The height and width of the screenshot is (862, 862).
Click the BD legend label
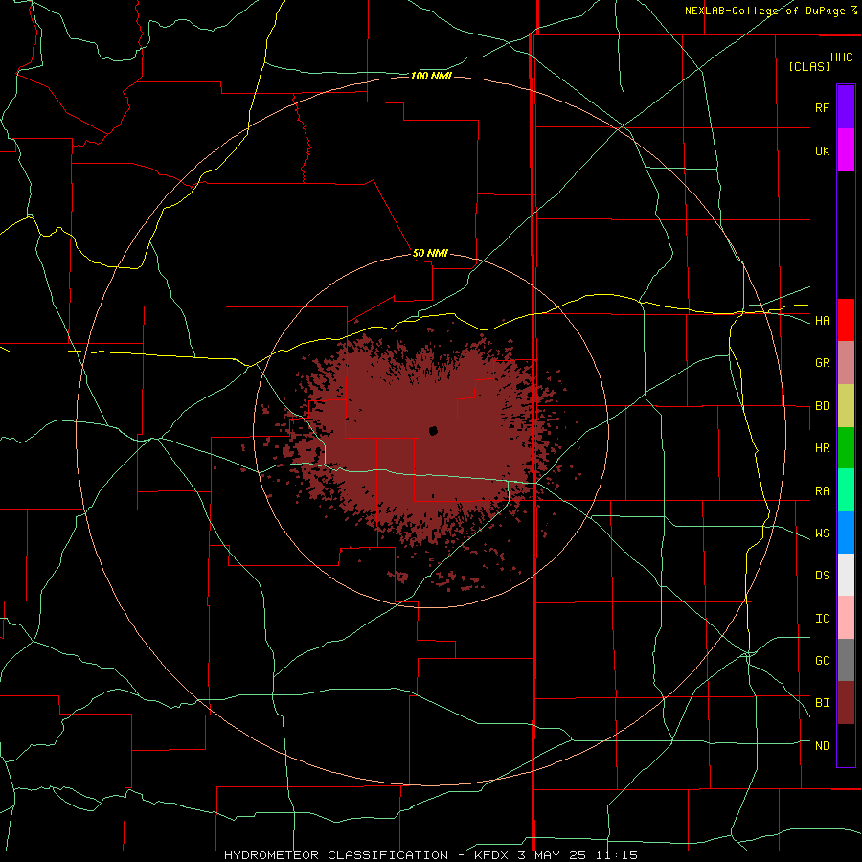822,406
